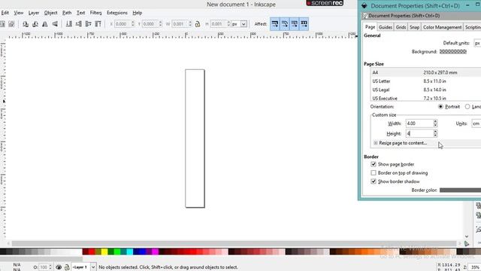Select US Executive page size row

tap(426, 99)
